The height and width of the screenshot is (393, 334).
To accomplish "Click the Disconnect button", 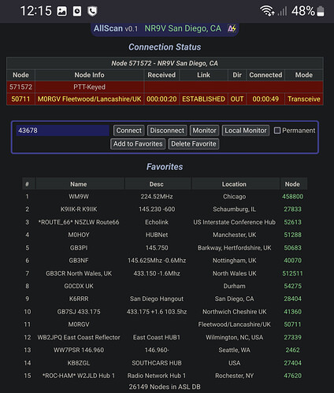I will click(x=167, y=131).
